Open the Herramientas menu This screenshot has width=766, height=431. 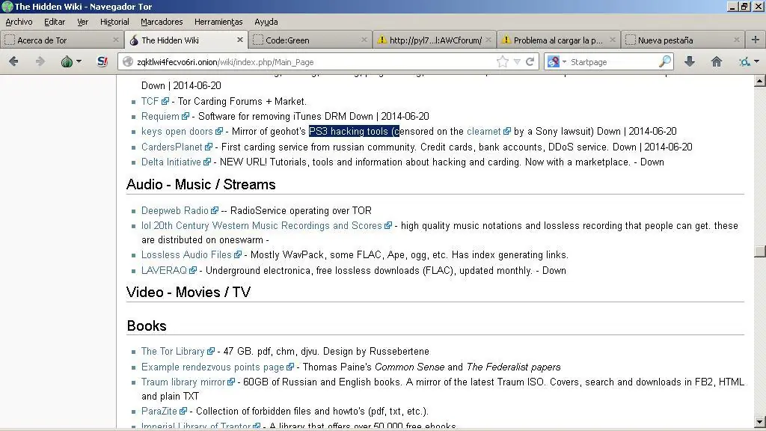point(218,22)
